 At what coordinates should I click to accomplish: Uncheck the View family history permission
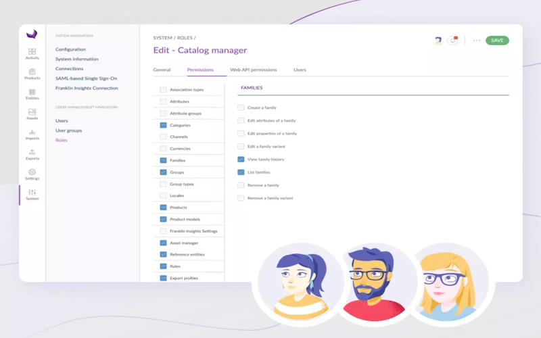[241, 160]
